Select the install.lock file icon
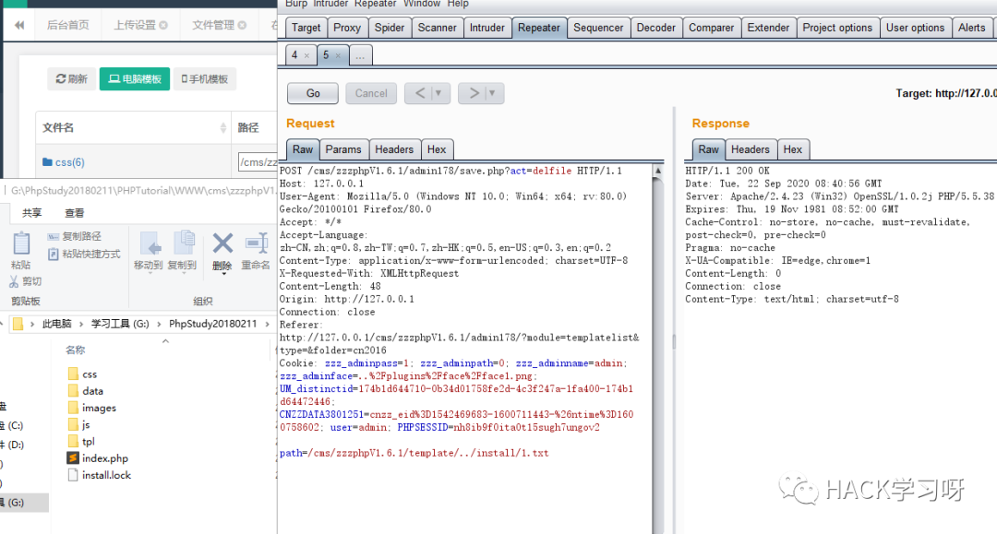Image resolution: width=997 pixels, height=534 pixels. [73, 475]
